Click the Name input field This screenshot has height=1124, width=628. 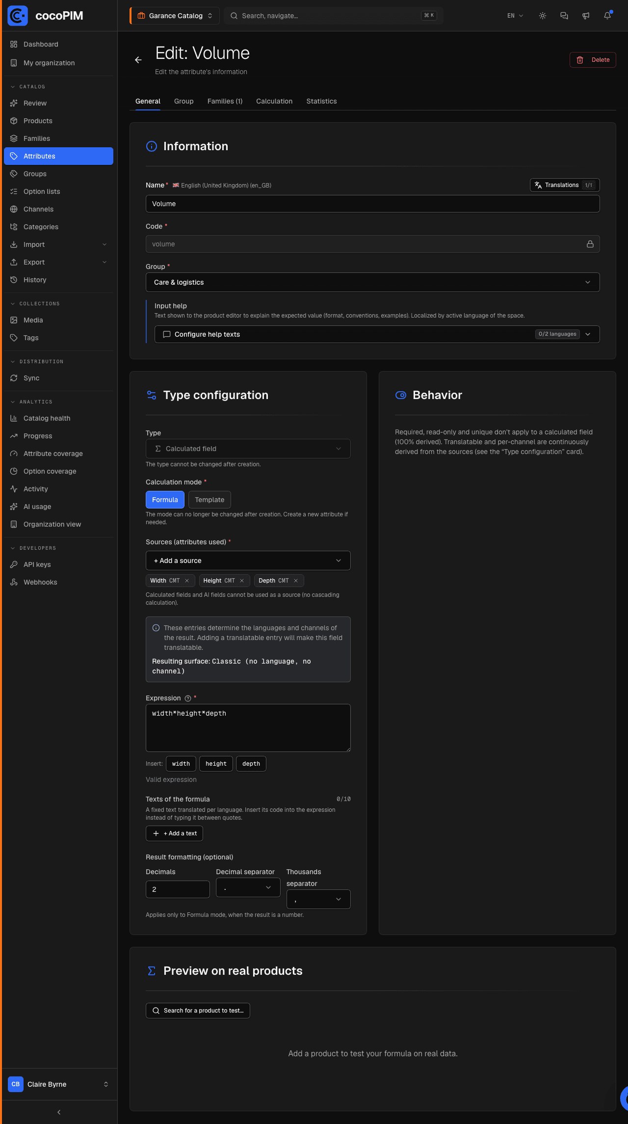(373, 204)
